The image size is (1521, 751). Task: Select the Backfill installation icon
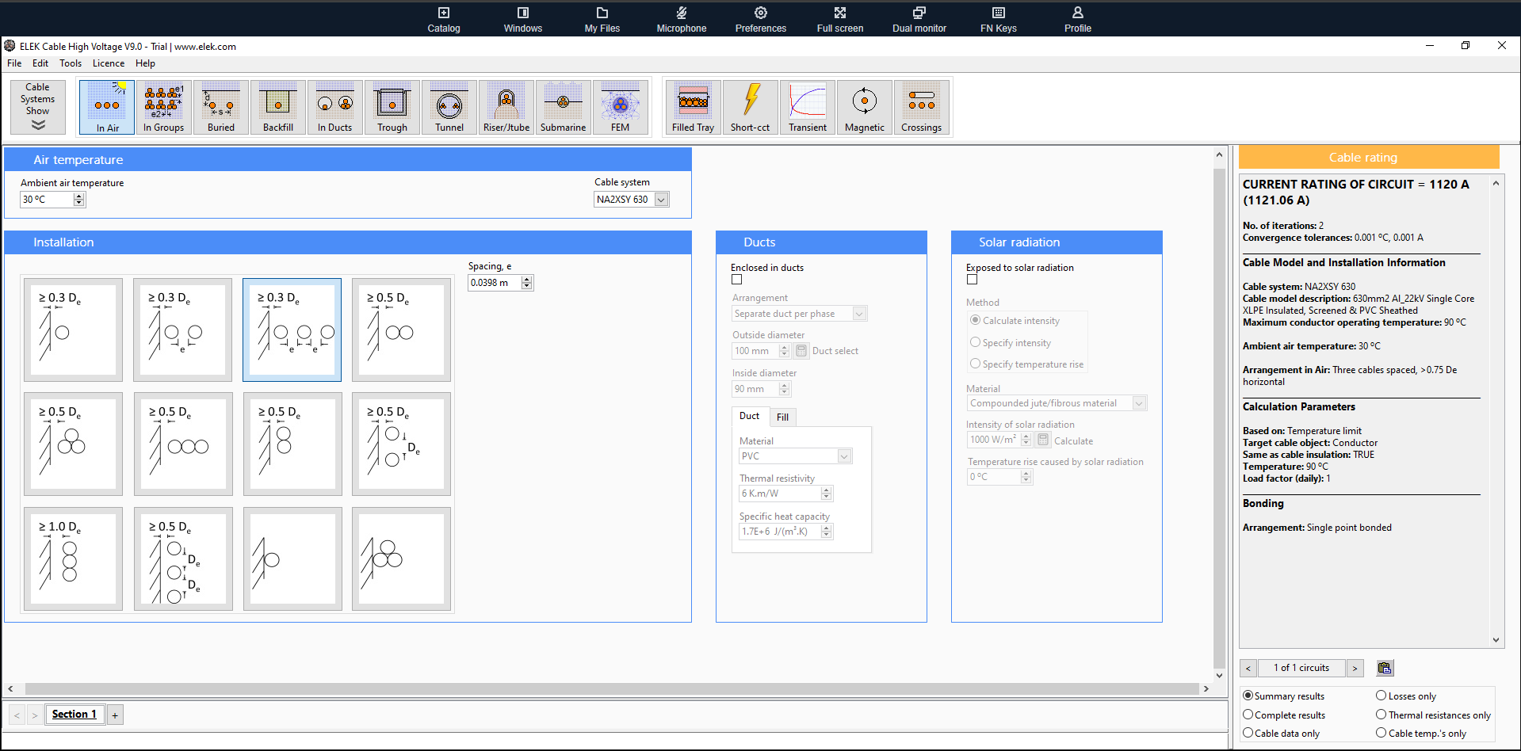click(x=278, y=107)
